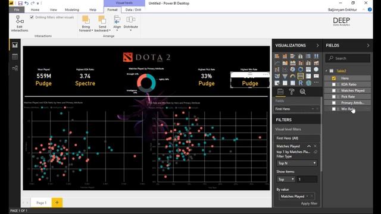This screenshot has width=381, height=214.
Task: Open the First Hero field dropdown
Action: 313,109
